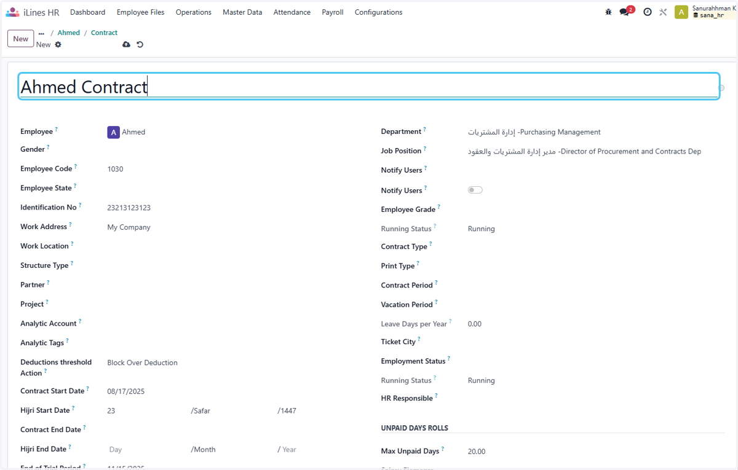This screenshot has width=738, height=470.
Task: Show help tooltip next to Department label
Action: (x=424, y=130)
